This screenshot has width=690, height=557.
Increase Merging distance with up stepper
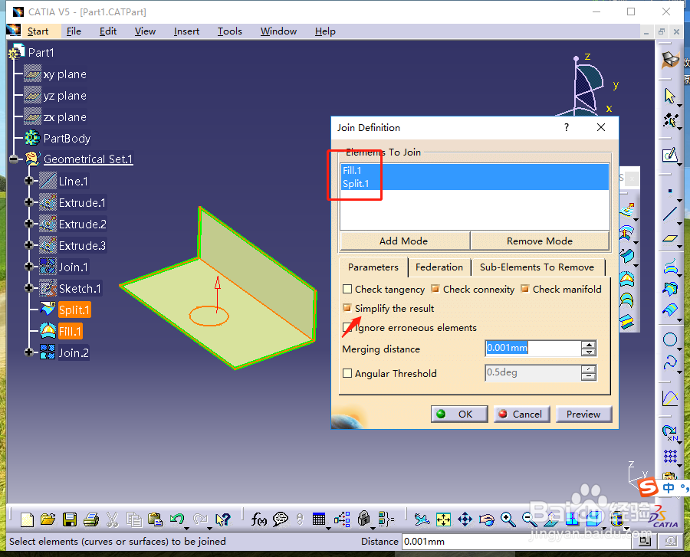pyautogui.click(x=589, y=344)
